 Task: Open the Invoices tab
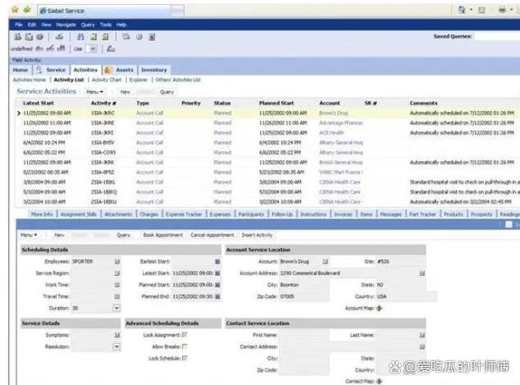pos(343,214)
